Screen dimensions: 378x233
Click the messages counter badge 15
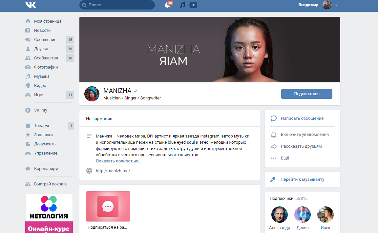coord(70,40)
